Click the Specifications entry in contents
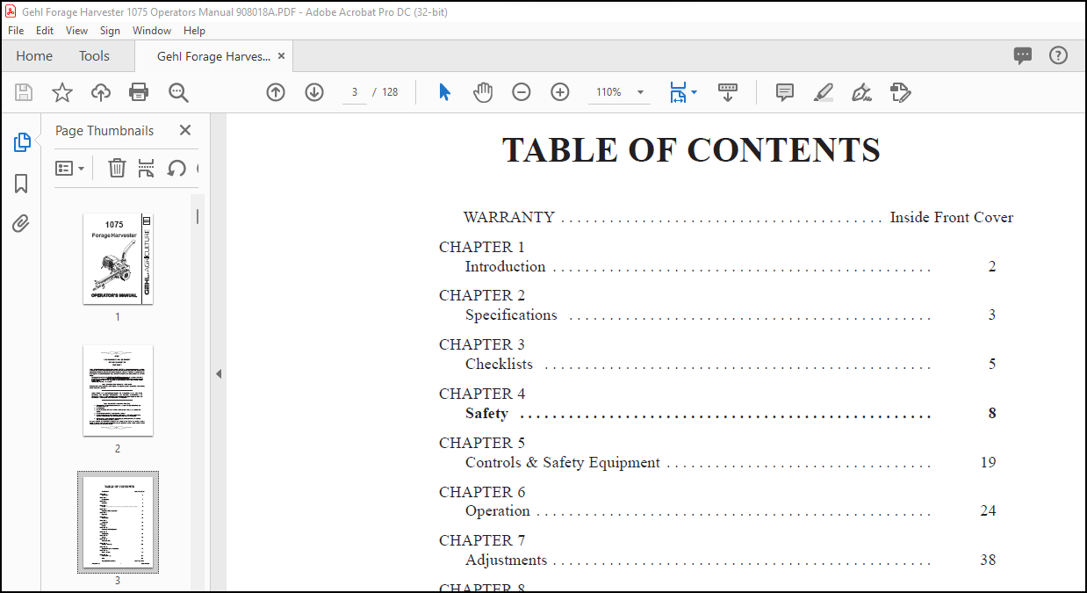This screenshot has width=1087, height=593. pos(511,315)
